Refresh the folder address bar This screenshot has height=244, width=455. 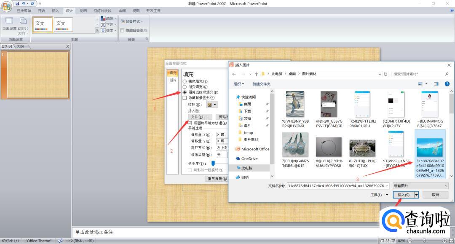[x=385, y=74]
